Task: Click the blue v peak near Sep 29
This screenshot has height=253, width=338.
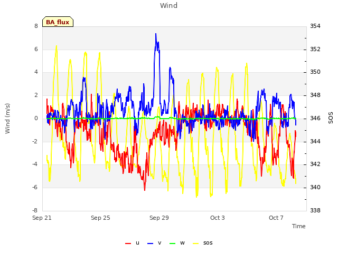Action: [156, 34]
